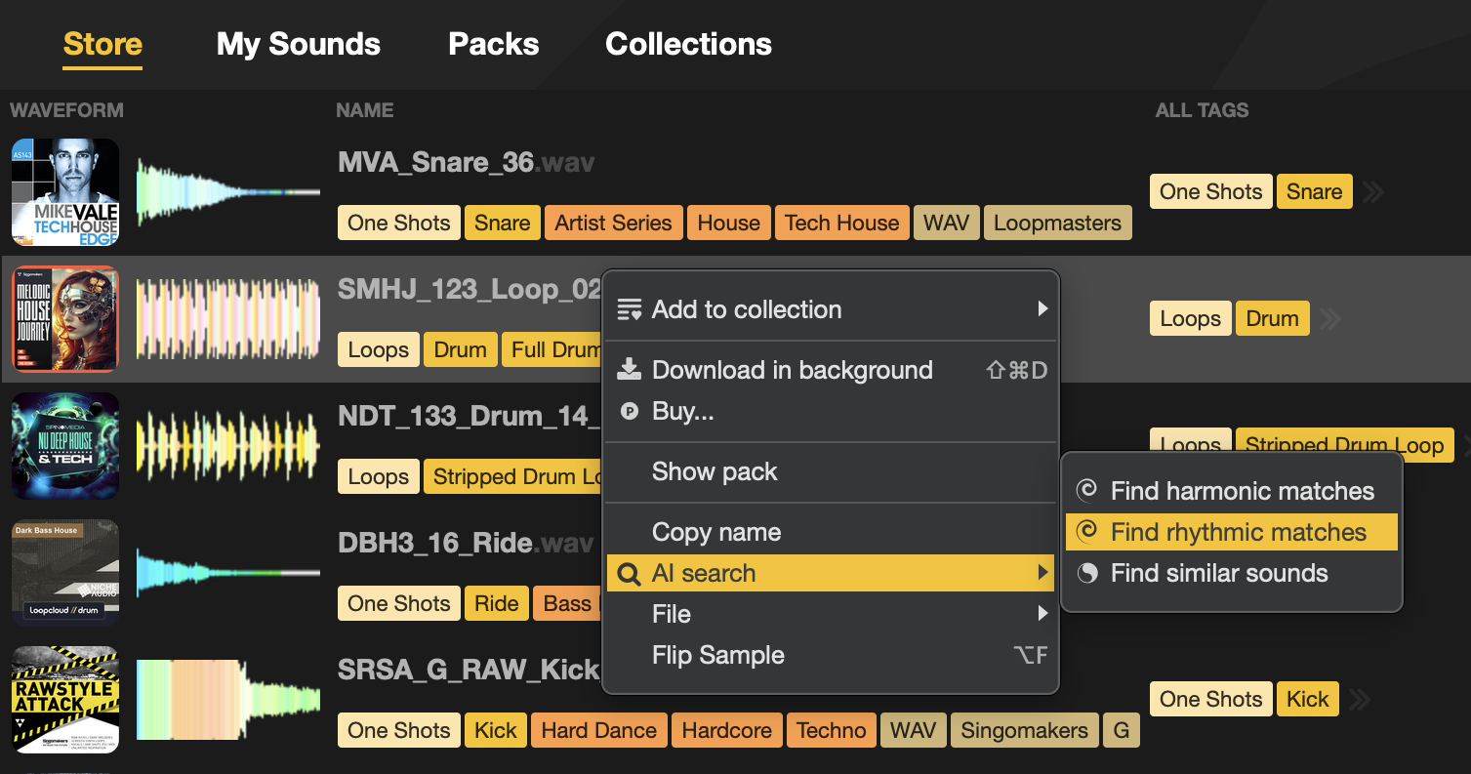Click Kick tag in the All Tags column
1471x774 pixels.
[x=1307, y=699]
